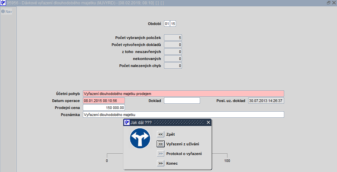Click the blue fork-arrows sign icon
This screenshot has width=337, height=172.
pyautogui.click(x=140, y=138)
